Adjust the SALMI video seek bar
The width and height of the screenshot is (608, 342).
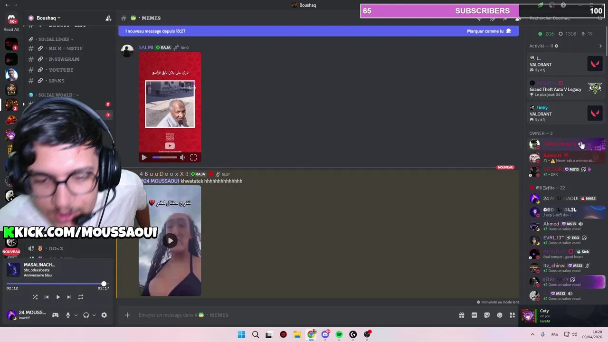coord(164,157)
